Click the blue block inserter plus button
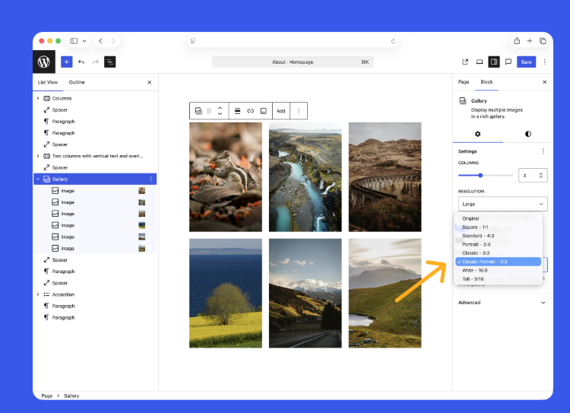The height and width of the screenshot is (413, 570). [x=67, y=62]
